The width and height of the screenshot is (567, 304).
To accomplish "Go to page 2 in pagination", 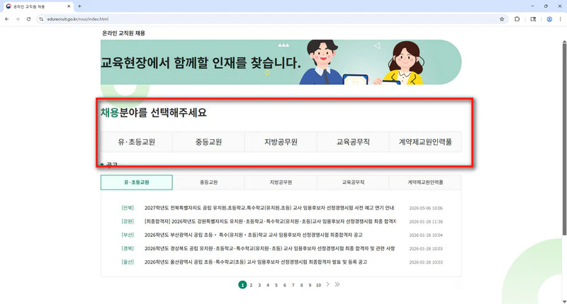I will point(251,285).
